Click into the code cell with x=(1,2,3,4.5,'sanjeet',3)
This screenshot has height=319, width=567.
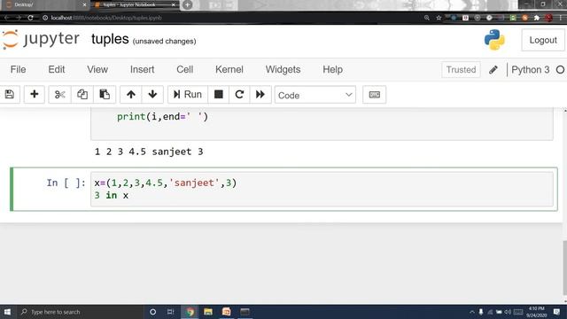322,189
